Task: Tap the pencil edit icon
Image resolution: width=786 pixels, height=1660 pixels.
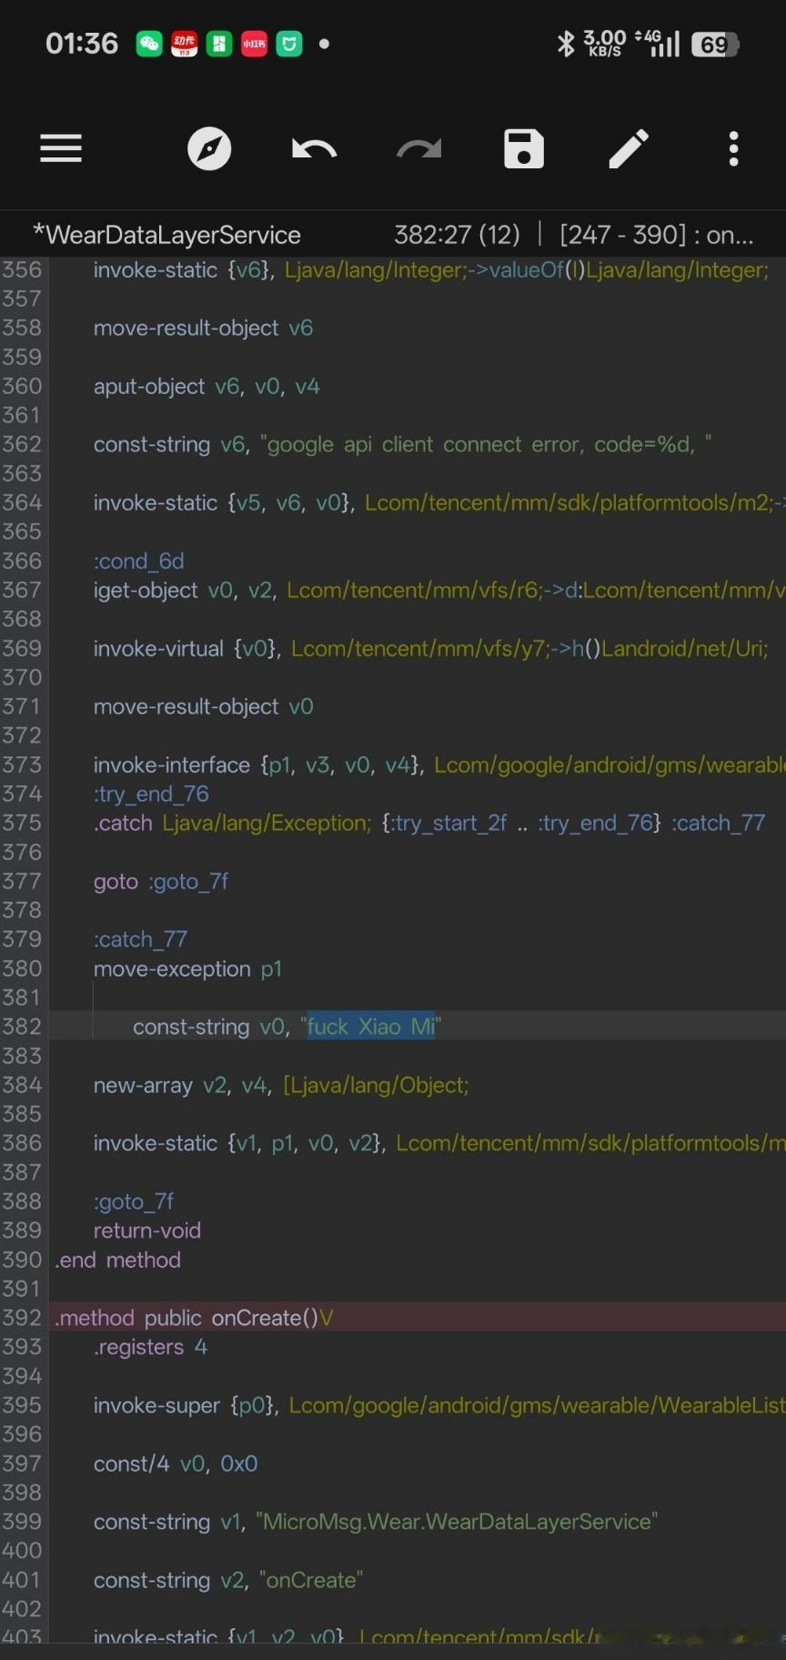Action: pos(629,148)
